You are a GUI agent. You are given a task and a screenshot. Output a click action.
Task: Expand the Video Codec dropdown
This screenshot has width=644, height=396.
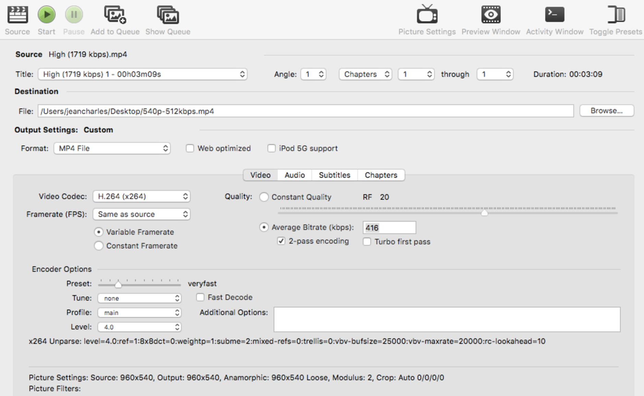pos(141,196)
